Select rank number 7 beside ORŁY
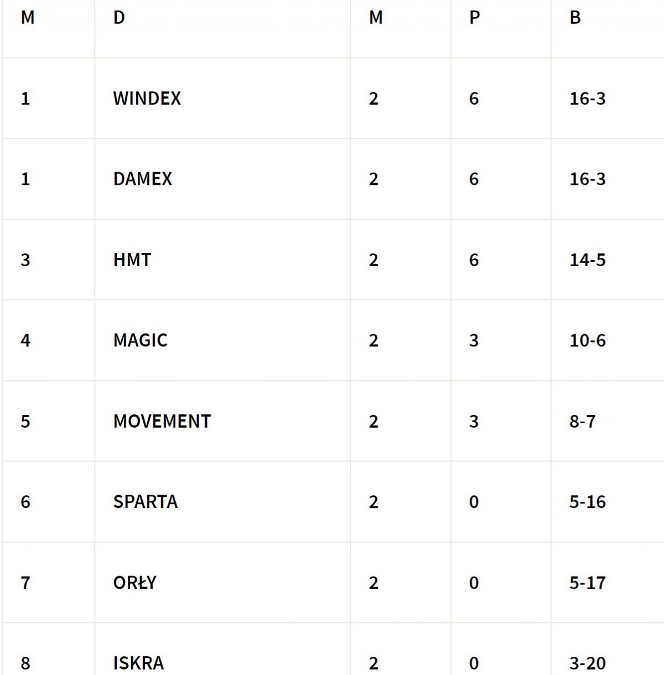 [25, 583]
